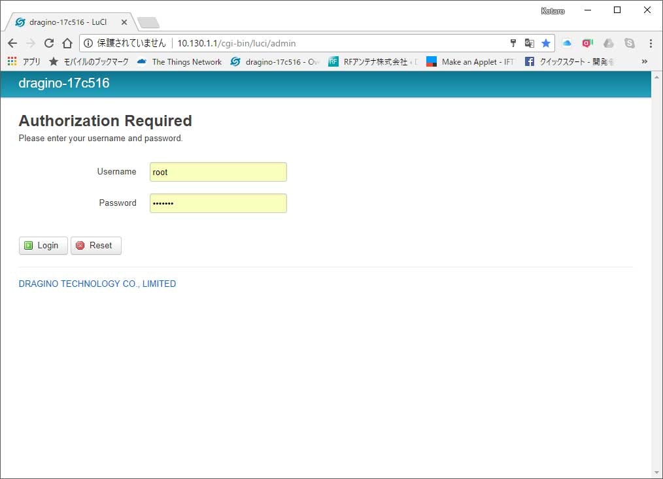The height and width of the screenshot is (479, 663).
Task: Click the Username input field
Action: (x=218, y=172)
